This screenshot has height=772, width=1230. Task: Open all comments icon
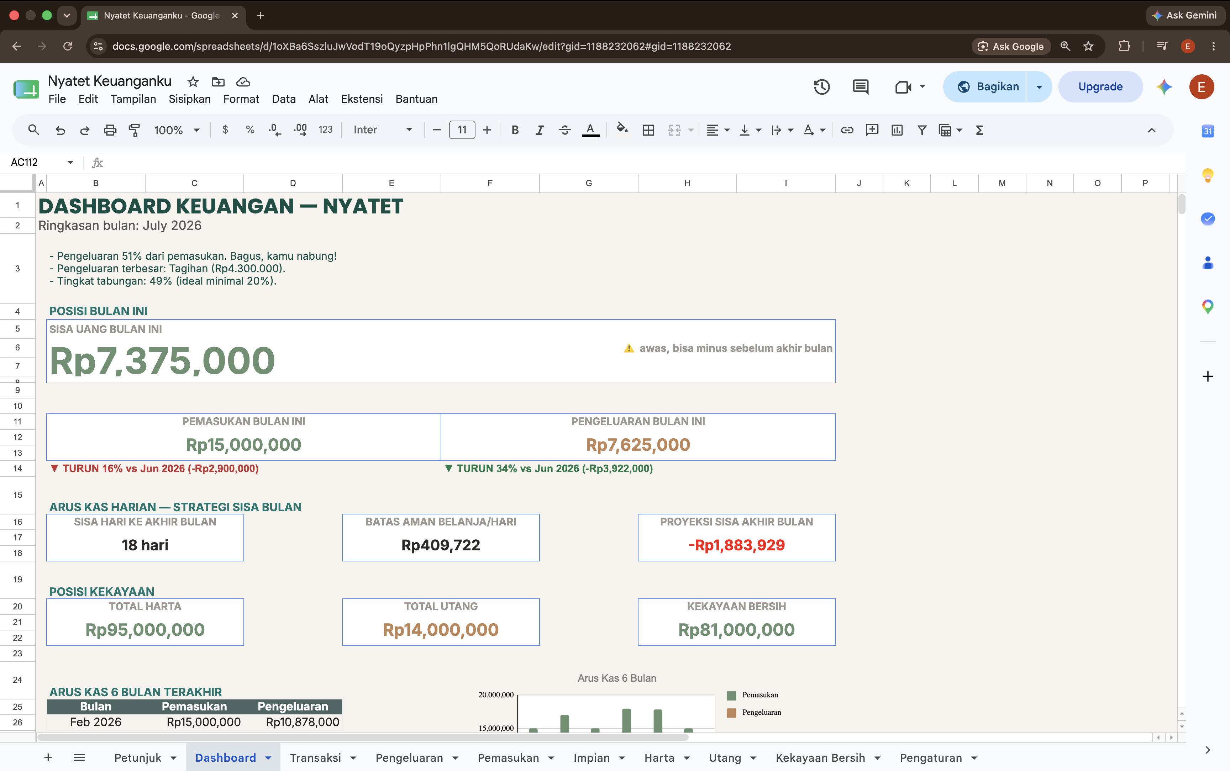click(x=861, y=87)
